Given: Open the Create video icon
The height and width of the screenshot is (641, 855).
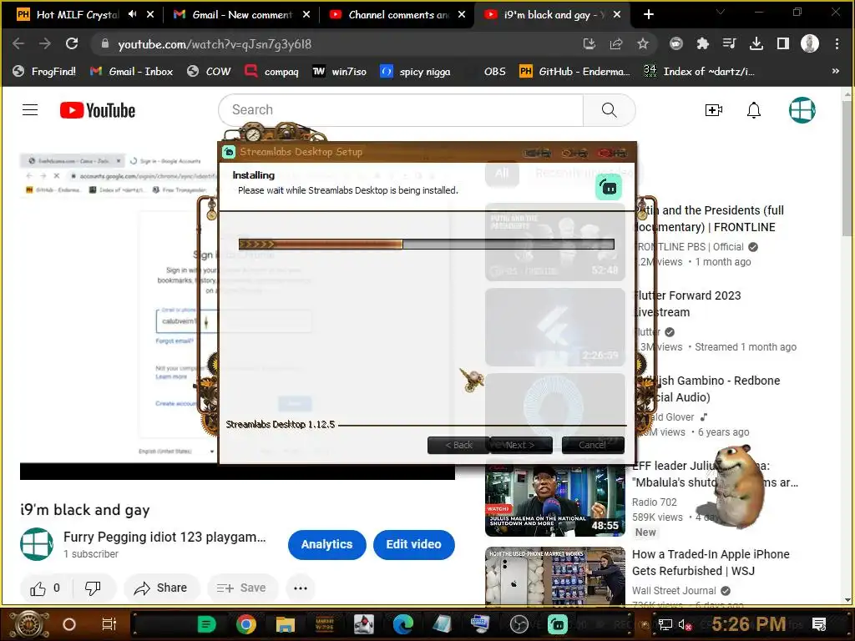Looking at the screenshot, I should (713, 110).
